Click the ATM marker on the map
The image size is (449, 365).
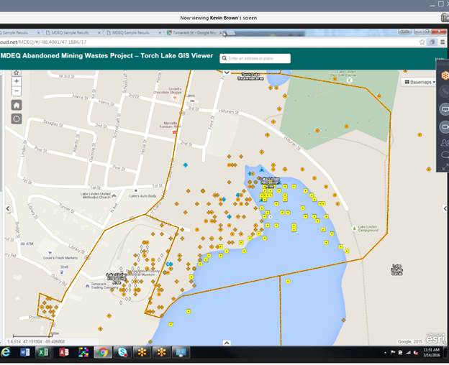(27, 244)
